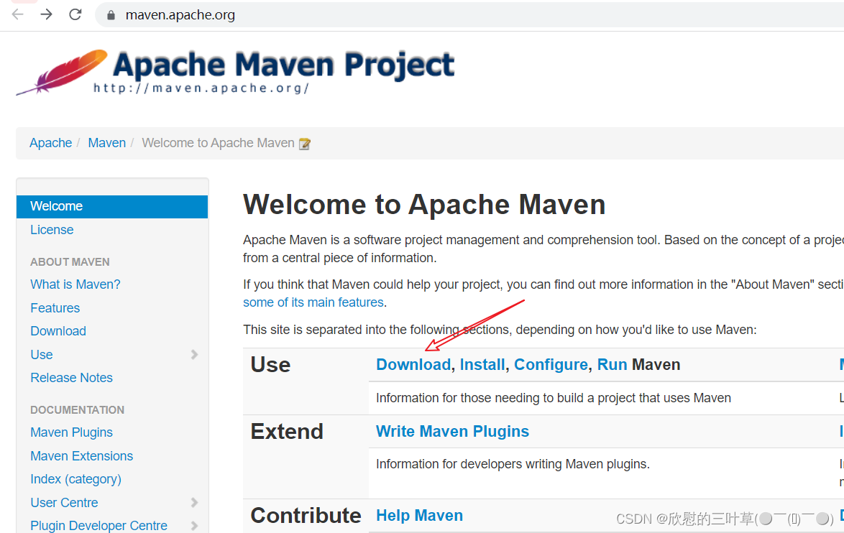Click the Contribute section heading

click(x=306, y=515)
